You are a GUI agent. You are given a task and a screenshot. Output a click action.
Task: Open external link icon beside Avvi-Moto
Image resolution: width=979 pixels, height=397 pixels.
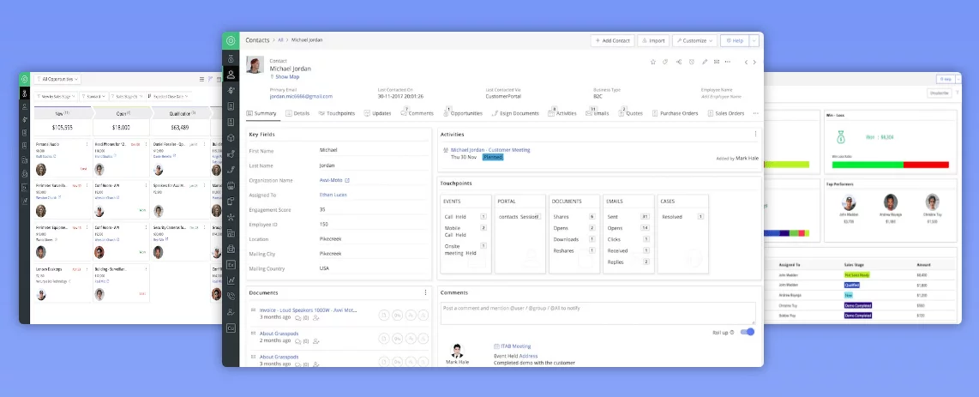347,181
